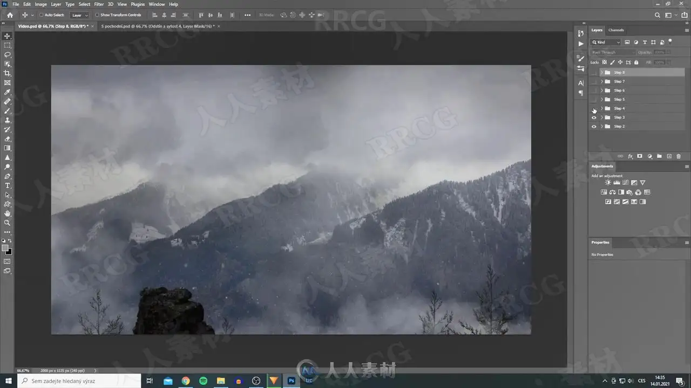
Task: Select the Crop tool
Action: [8, 73]
